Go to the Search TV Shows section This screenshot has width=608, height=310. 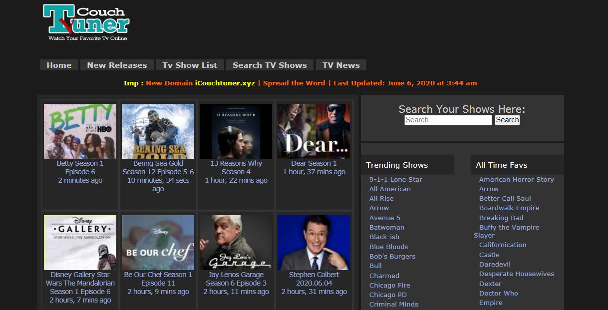point(270,65)
